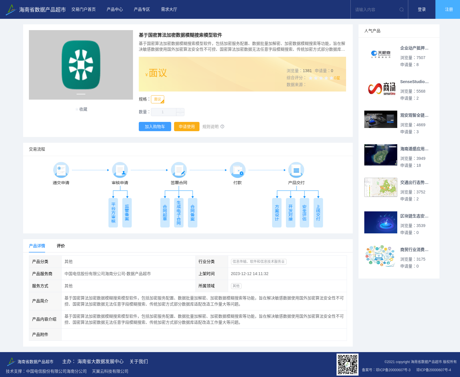This screenshot has height=377, width=460.
Task: Click the 平台方审核 sub-step box
Action: click(113, 213)
